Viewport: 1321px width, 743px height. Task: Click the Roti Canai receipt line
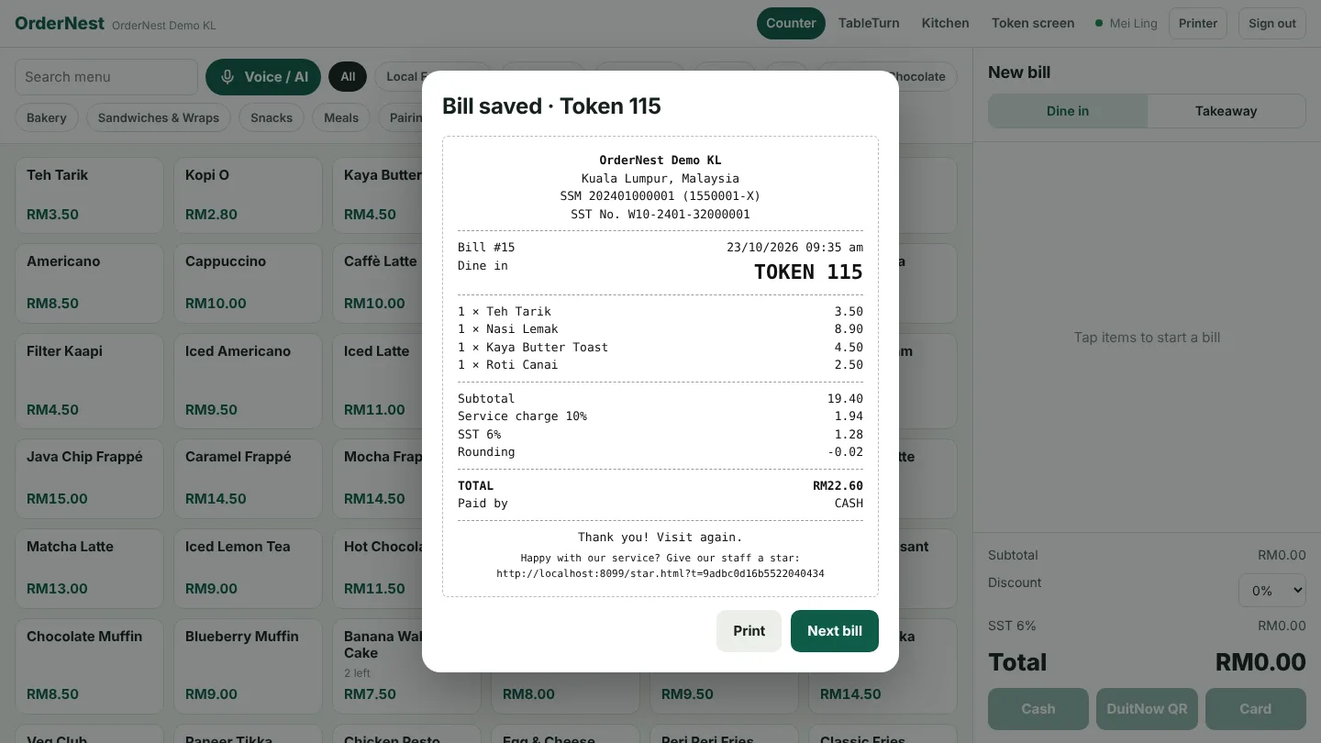point(660,365)
